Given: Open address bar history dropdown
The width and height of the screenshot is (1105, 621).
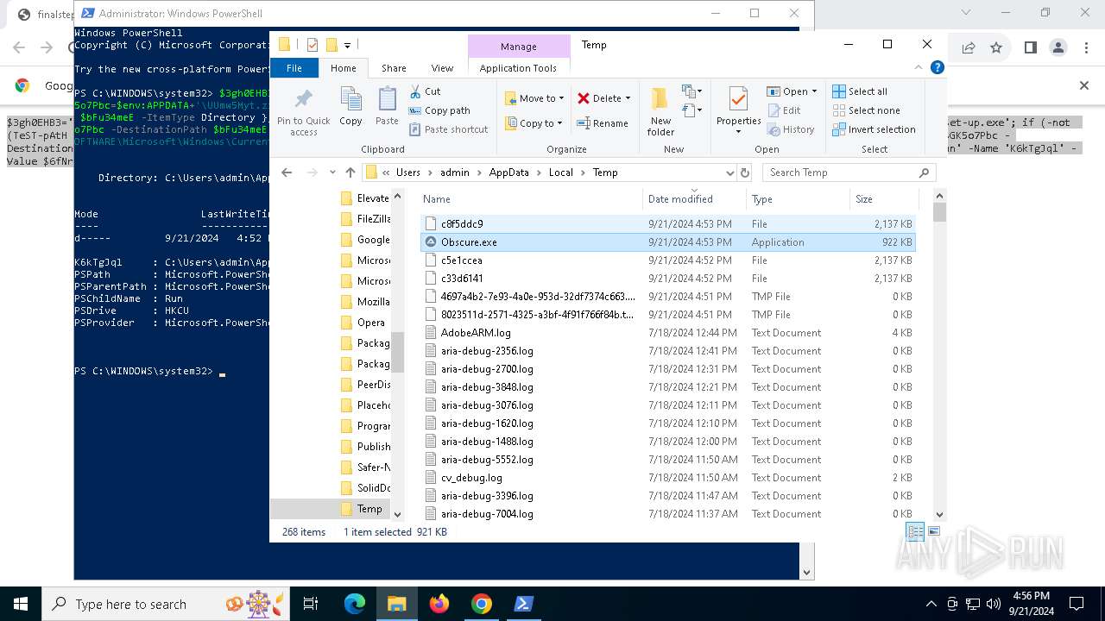Looking at the screenshot, I should click(x=729, y=172).
